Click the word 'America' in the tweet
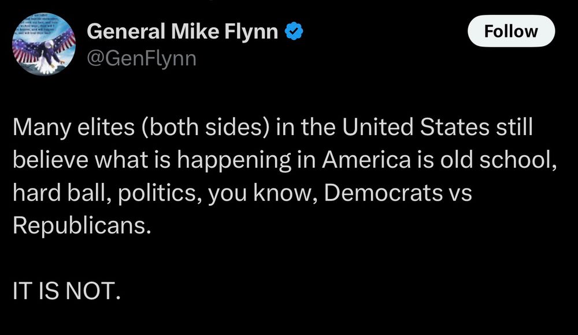The width and height of the screenshot is (578, 335). 366,160
